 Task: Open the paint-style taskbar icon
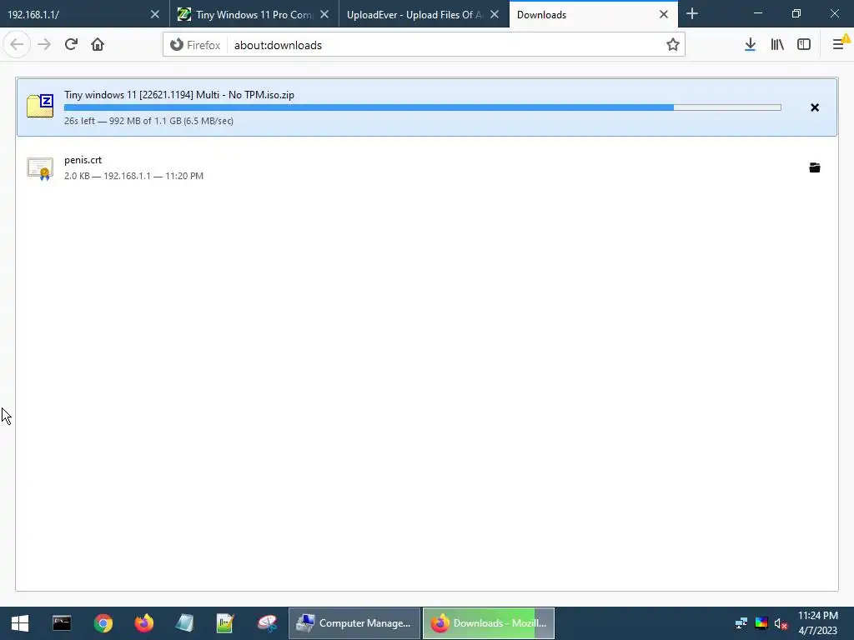(x=268, y=623)
